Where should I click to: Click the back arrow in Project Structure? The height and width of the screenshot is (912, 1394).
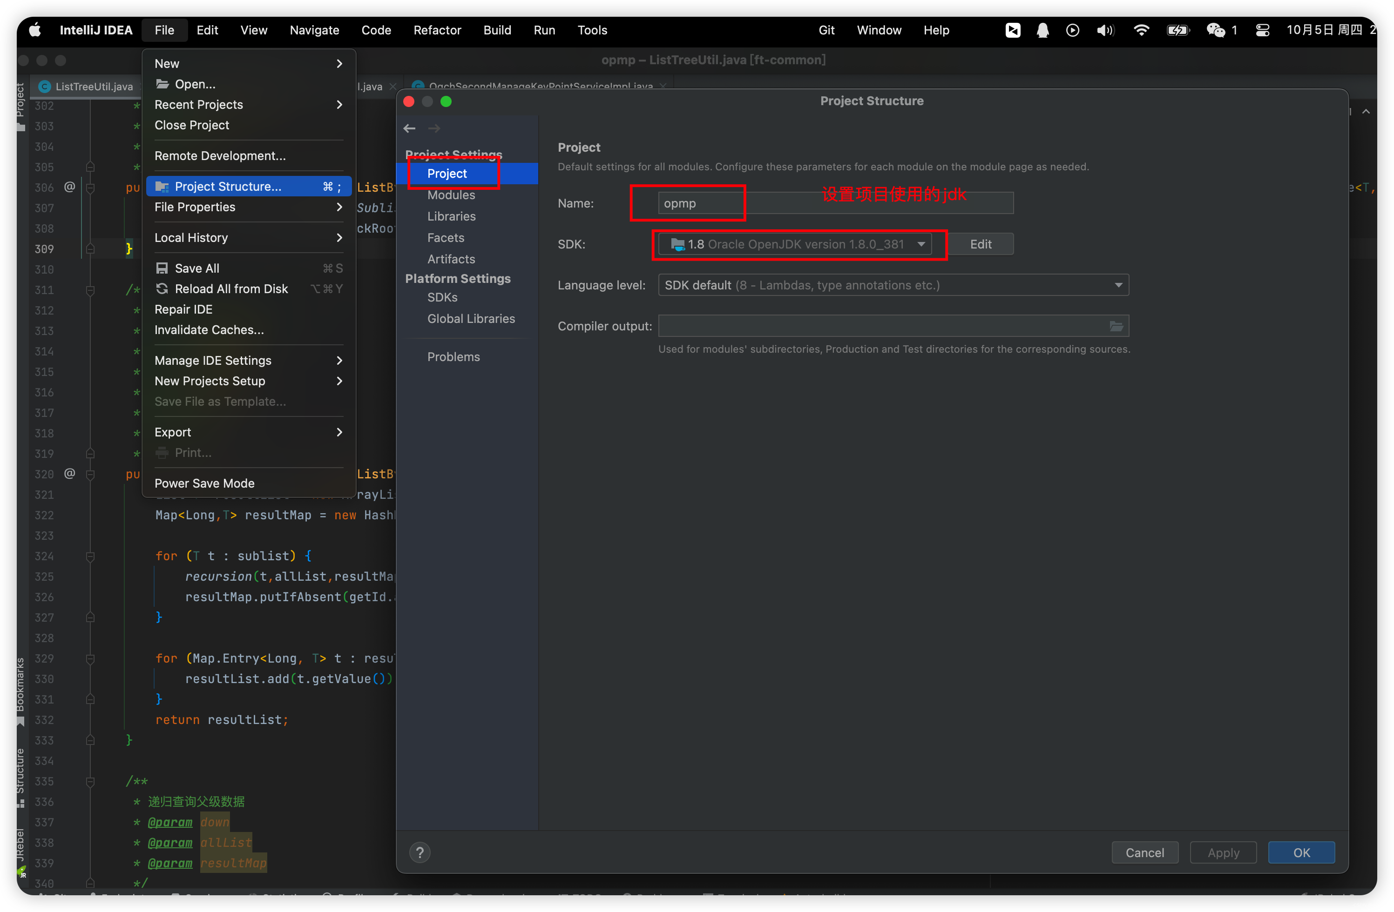tap(409, 128)
